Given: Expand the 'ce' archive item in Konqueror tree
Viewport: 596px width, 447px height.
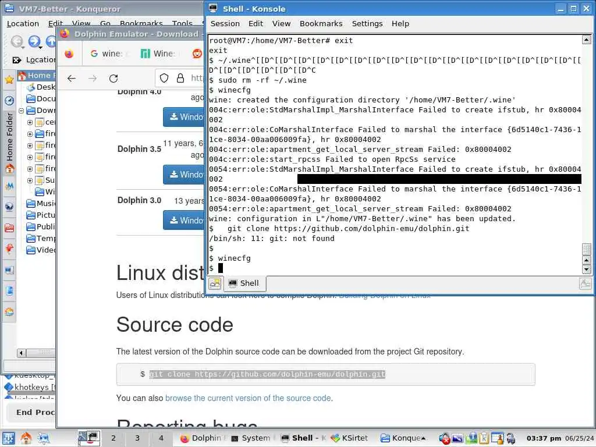Looking at the screenshot, I should coord(30,122).
